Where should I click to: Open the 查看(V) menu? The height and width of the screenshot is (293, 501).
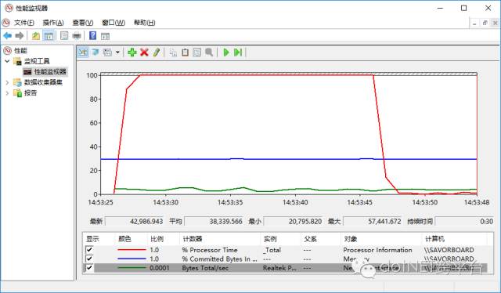pos(83,23)
